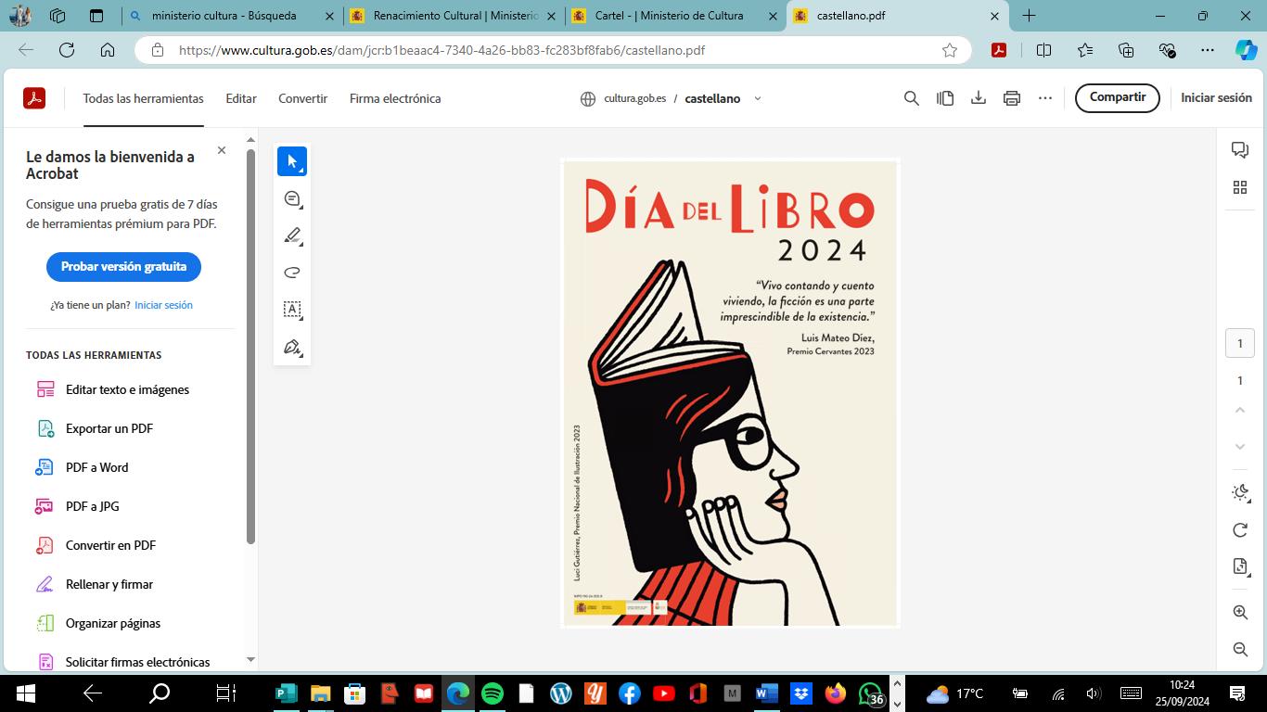Open the Convertir menu
The height and width of the screenshot is (712, 1267).
click(x=302, y=98)
